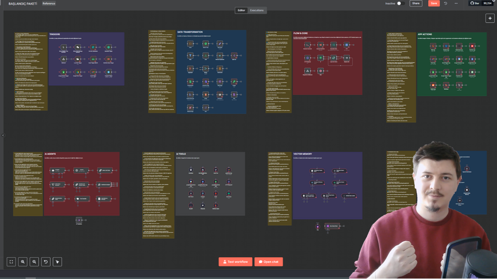Switch to the Executions tab
The height and width of the screenshot is (279, 497).
[257, 10]
